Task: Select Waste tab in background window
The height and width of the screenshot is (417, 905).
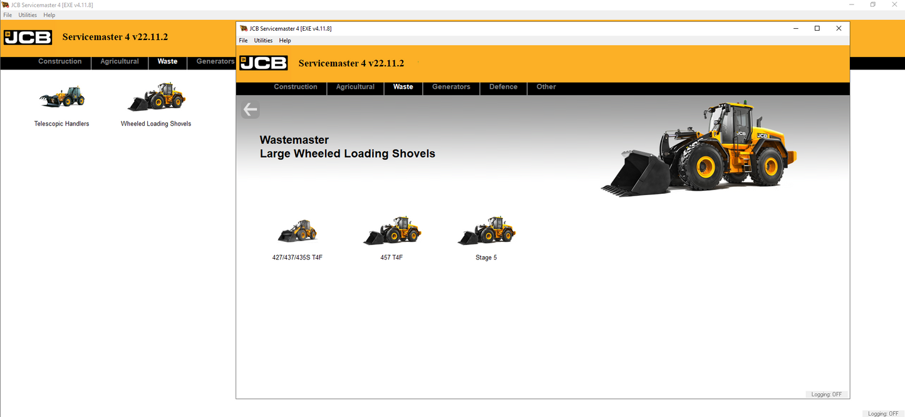Action: point(167,61)
